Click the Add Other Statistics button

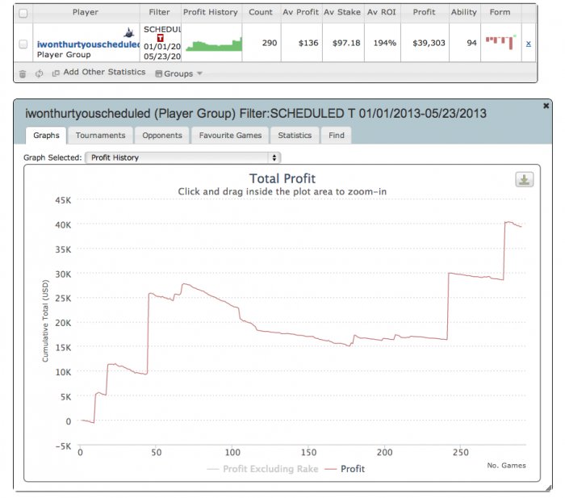[104, 72]
